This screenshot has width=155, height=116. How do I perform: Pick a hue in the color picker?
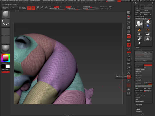coord(6,58)
